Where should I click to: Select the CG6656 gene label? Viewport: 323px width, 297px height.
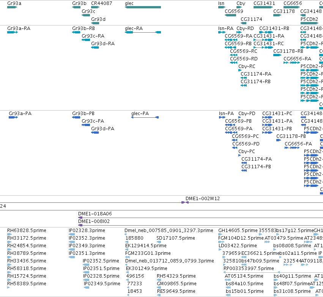(x=293, y=3)
